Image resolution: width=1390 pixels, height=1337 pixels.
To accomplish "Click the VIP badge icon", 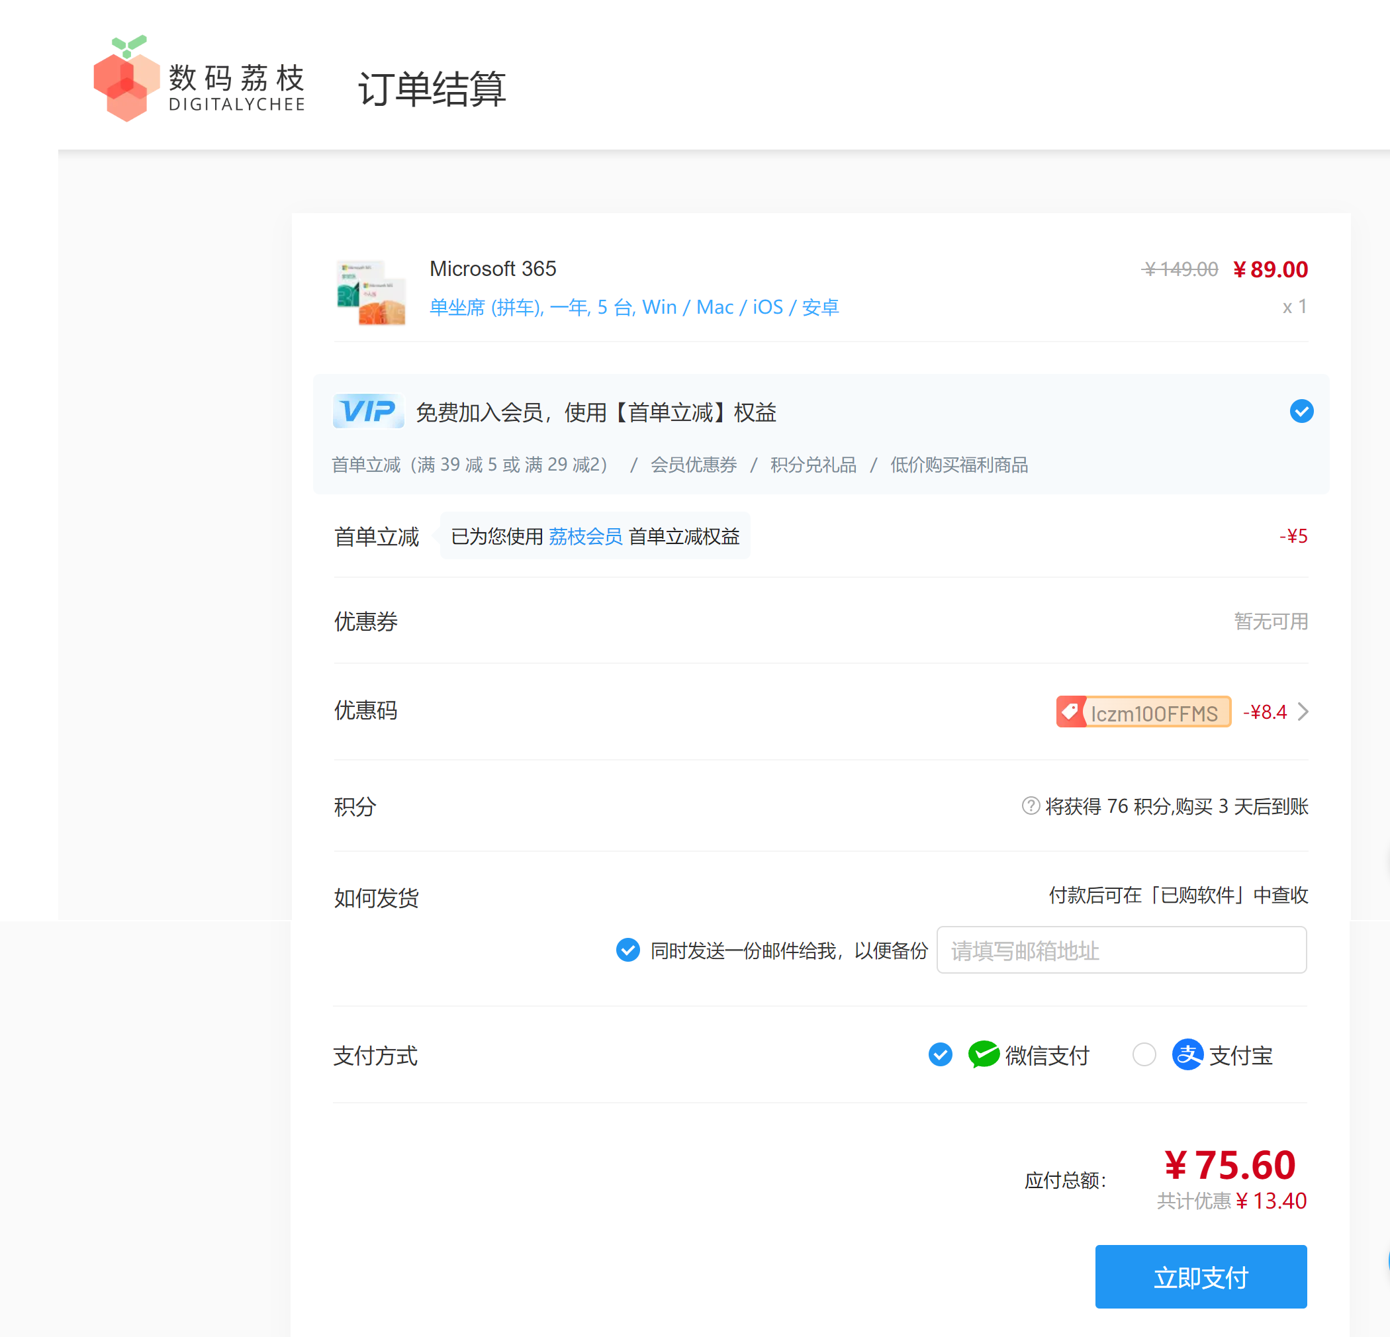I will click(369, 410).
